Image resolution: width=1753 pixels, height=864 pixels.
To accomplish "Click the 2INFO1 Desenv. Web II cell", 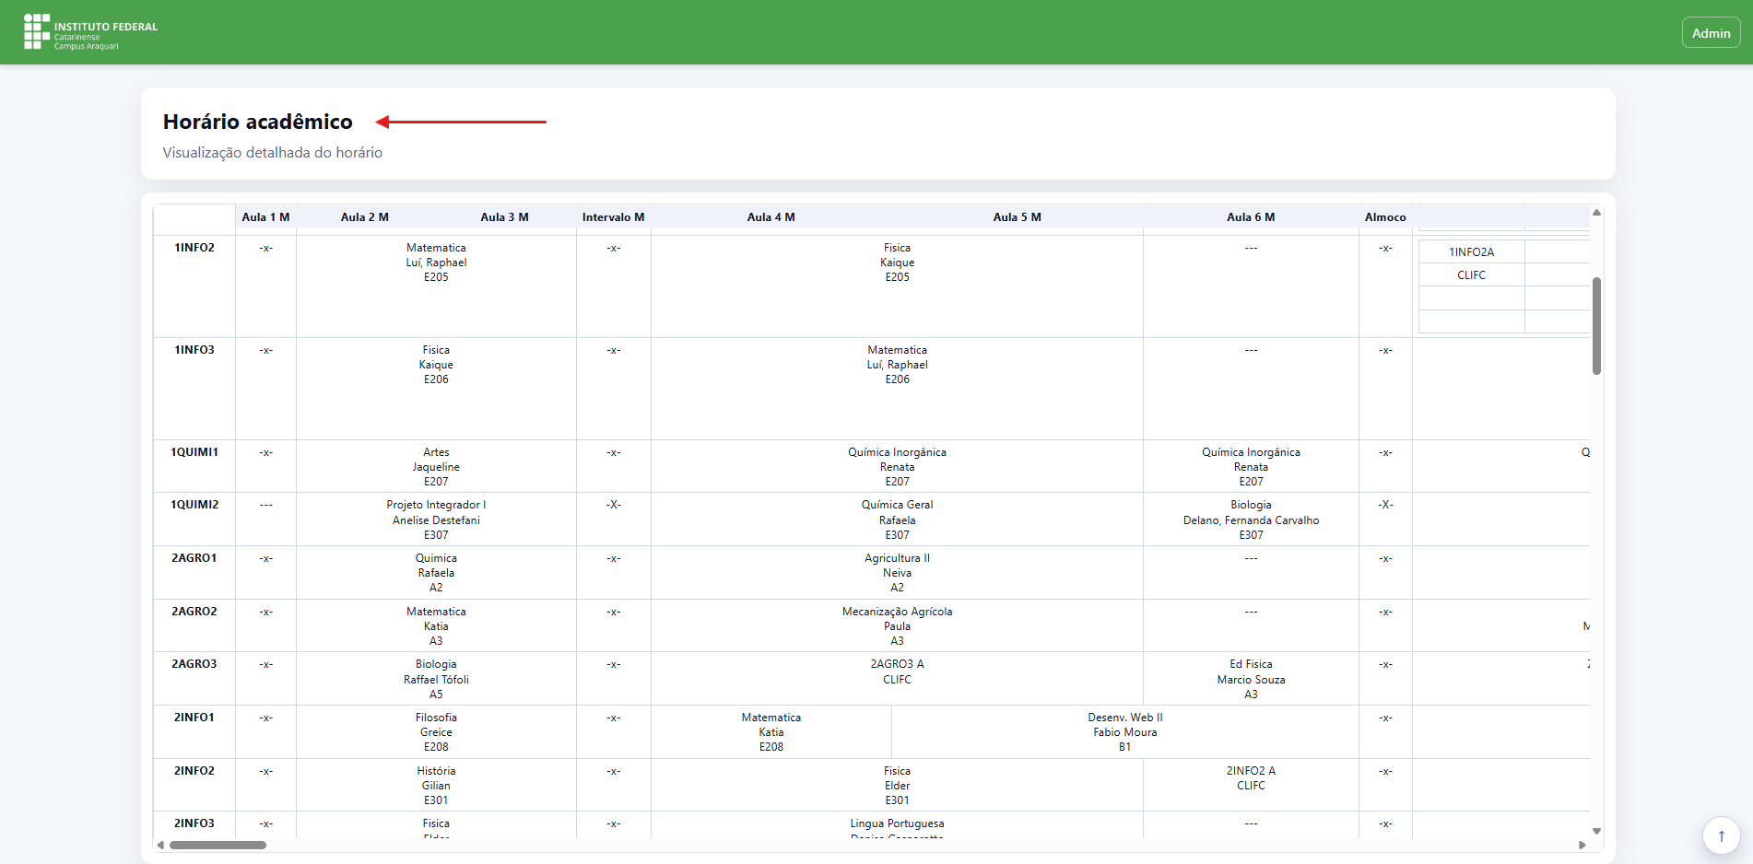I will point(1124,732).
